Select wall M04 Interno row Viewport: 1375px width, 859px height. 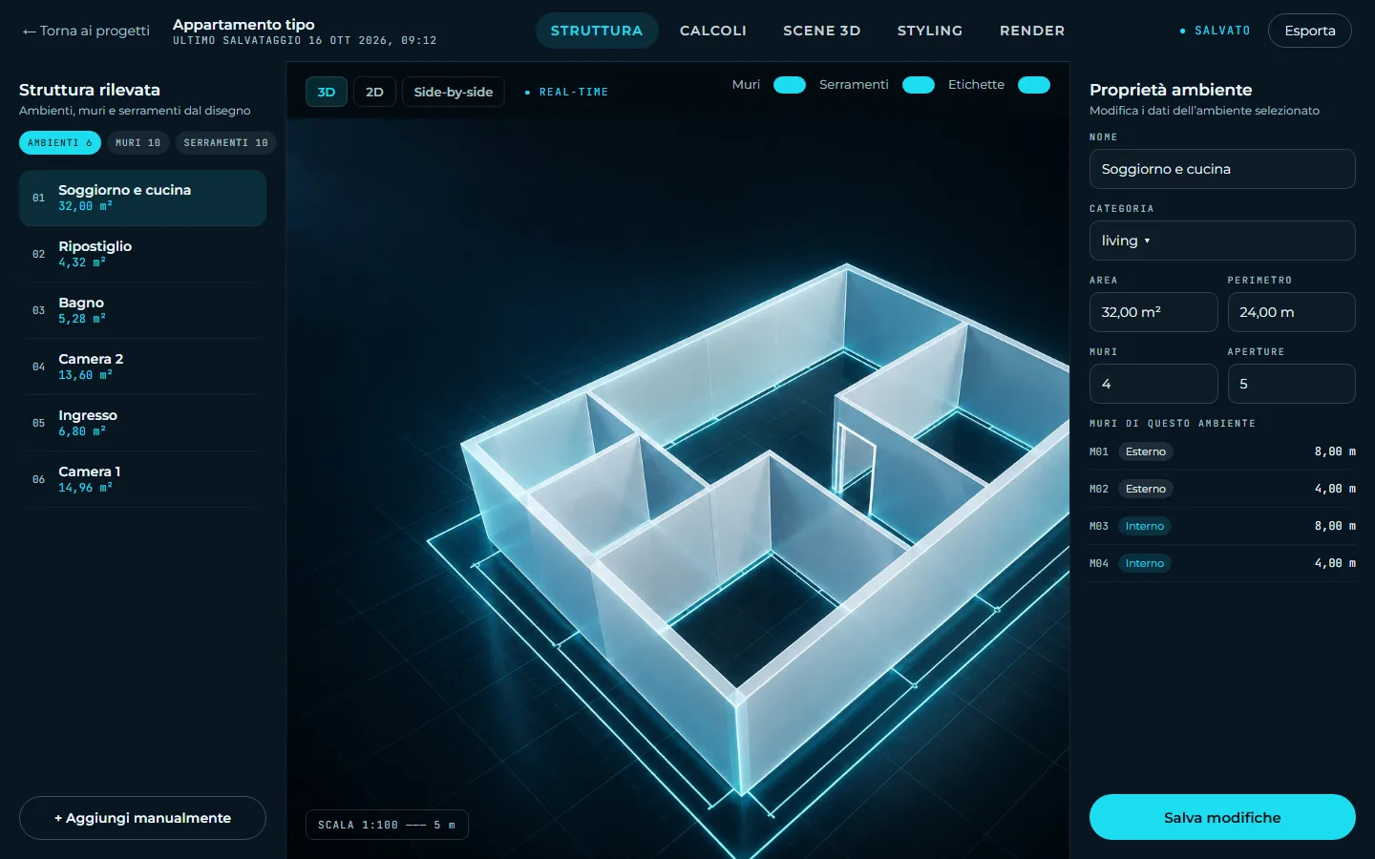pyautogui.click(x=1222, y=563)
